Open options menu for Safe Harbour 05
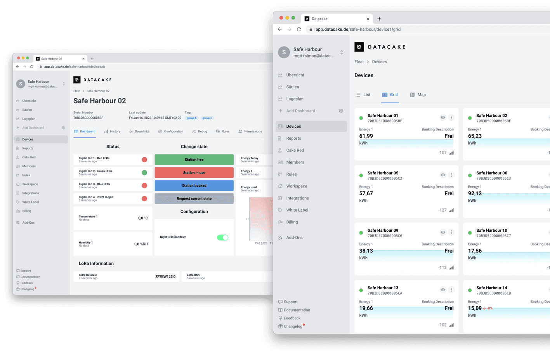This screenshot has width=550, height=356. click(x=451, y=175)
